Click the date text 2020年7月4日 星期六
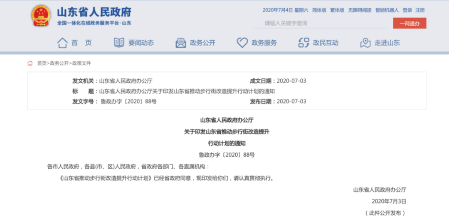 click(286, 10)
